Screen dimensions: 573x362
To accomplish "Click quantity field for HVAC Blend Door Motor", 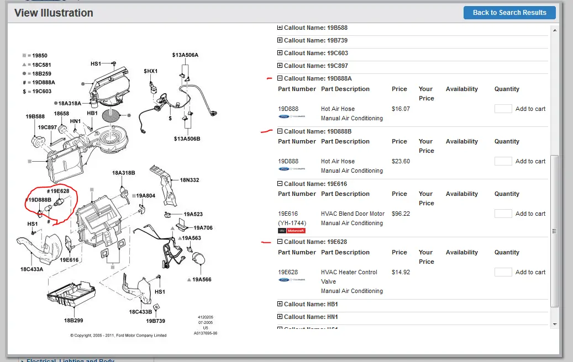I will click(x=503, y=214).
